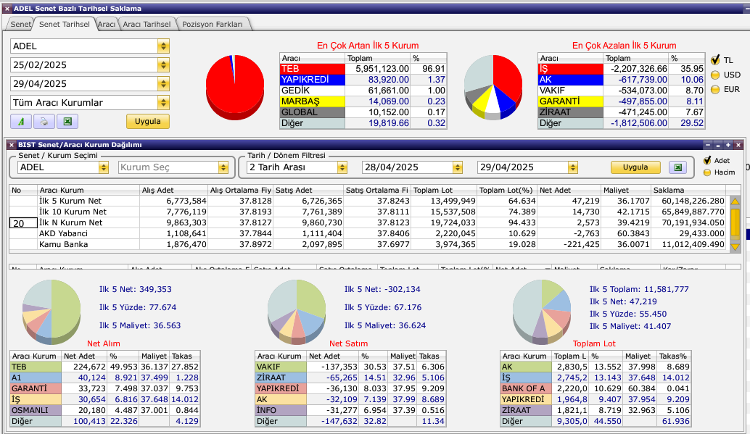Open the 28/04/2025 date dropdown
Image resolution: width=750 pixels, height=434 pixels.
[458, 167]
